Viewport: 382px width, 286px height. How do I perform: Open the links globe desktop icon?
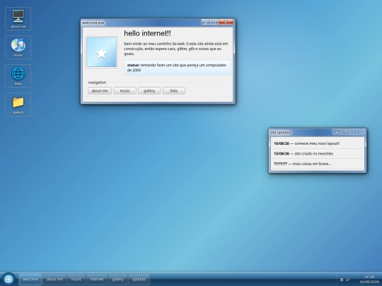click(18, 76)
